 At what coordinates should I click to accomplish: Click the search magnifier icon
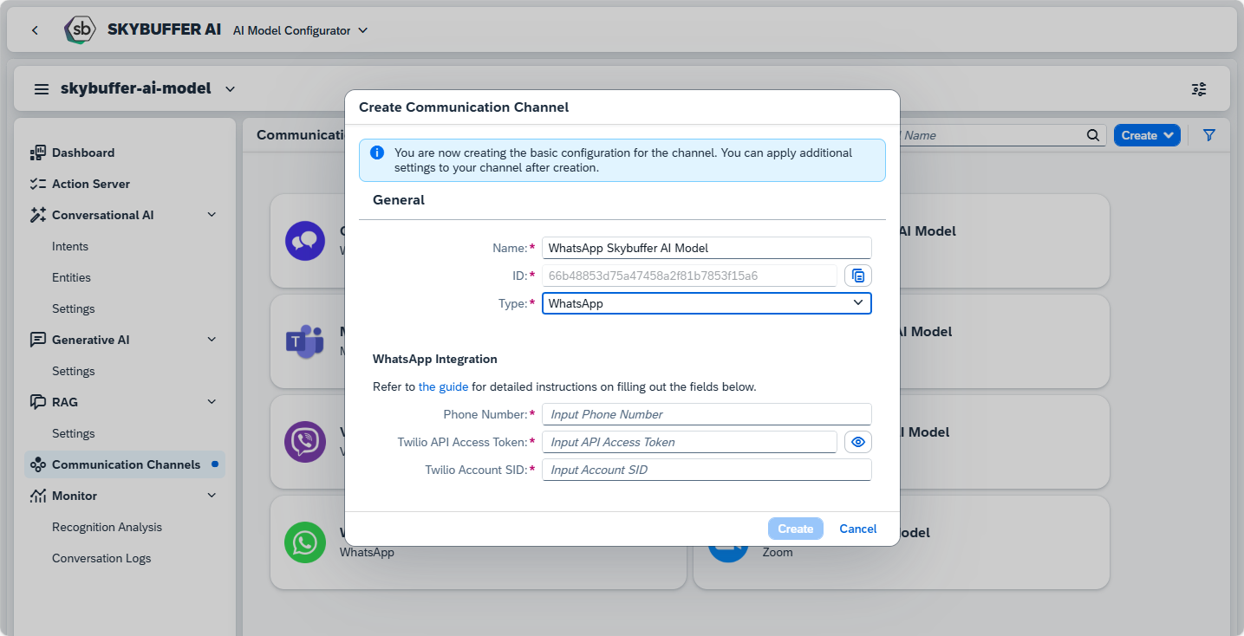tap(1092, 135)
